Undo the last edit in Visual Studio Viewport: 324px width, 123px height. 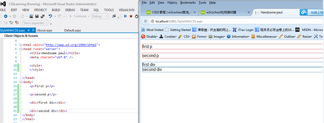tap(50, 16)
